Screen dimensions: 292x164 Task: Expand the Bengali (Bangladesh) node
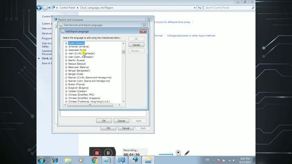[66, 71]
